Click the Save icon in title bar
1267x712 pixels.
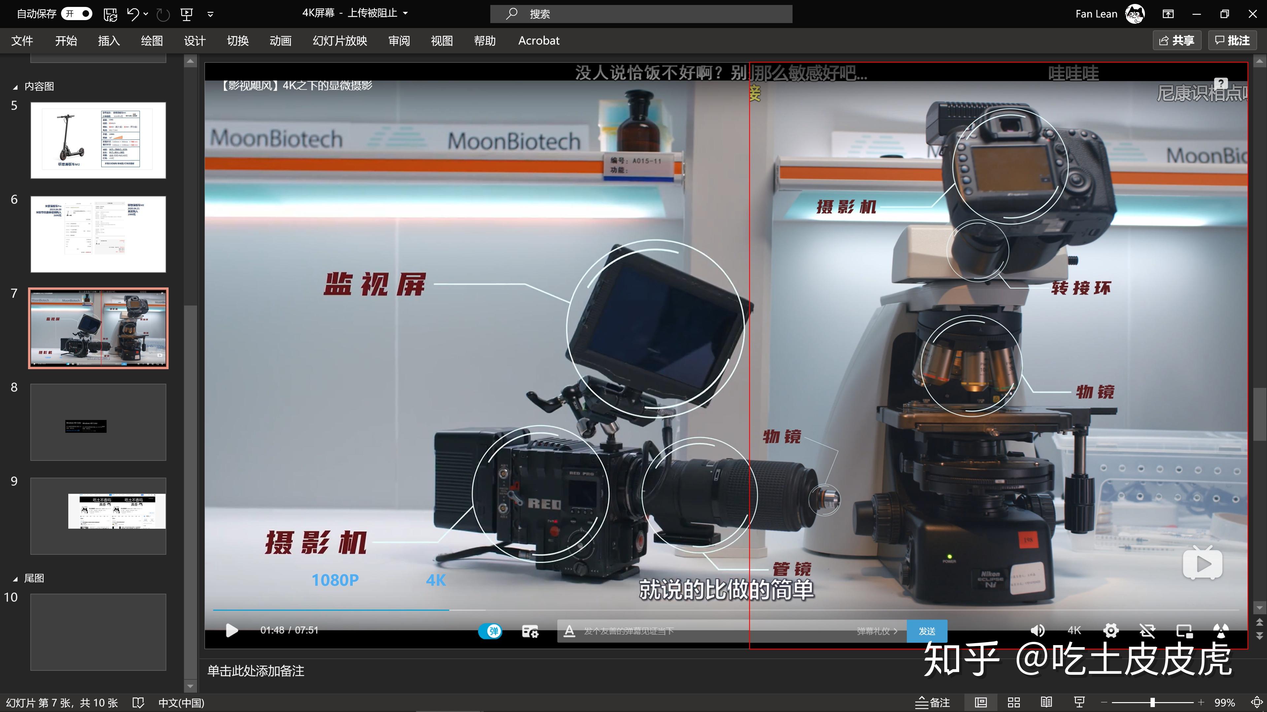110,14
